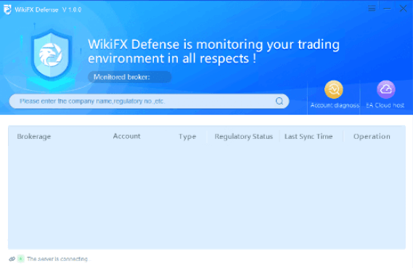Click the Account diagnosis text label
This screenshot has width=413, height=268.
(x=335, y=105)
